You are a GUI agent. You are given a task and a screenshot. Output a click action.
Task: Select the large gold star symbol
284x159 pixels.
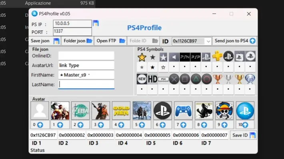click(x=142, y=57)
